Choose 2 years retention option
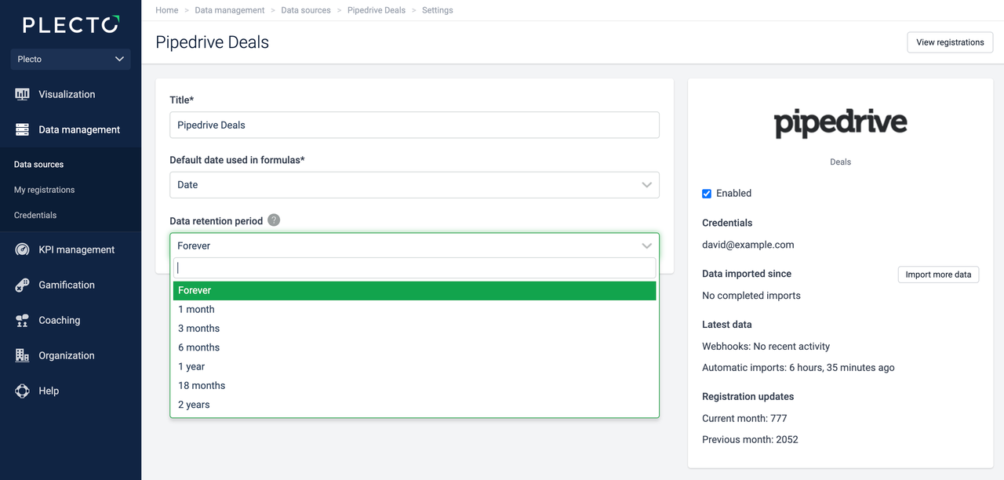Screen dimensions: 1004x480 194,405
